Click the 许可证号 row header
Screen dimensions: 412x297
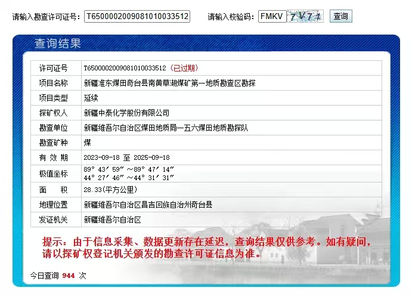53,68
